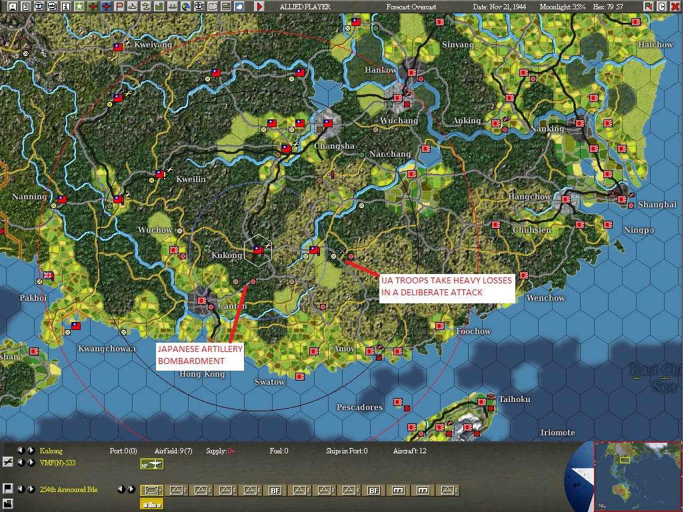Click the British flag near Pakhoi
Screen dimensions: 688x512
pyautogui.click(x=47, y=276)
